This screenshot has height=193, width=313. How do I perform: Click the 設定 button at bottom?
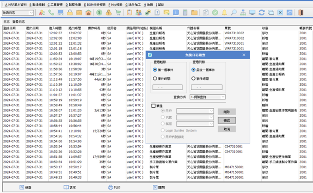pos(70,187)
